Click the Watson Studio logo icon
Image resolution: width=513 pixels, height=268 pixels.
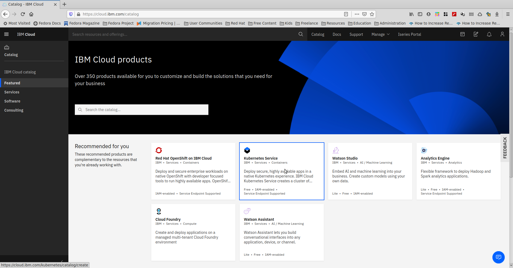(336, 150)
